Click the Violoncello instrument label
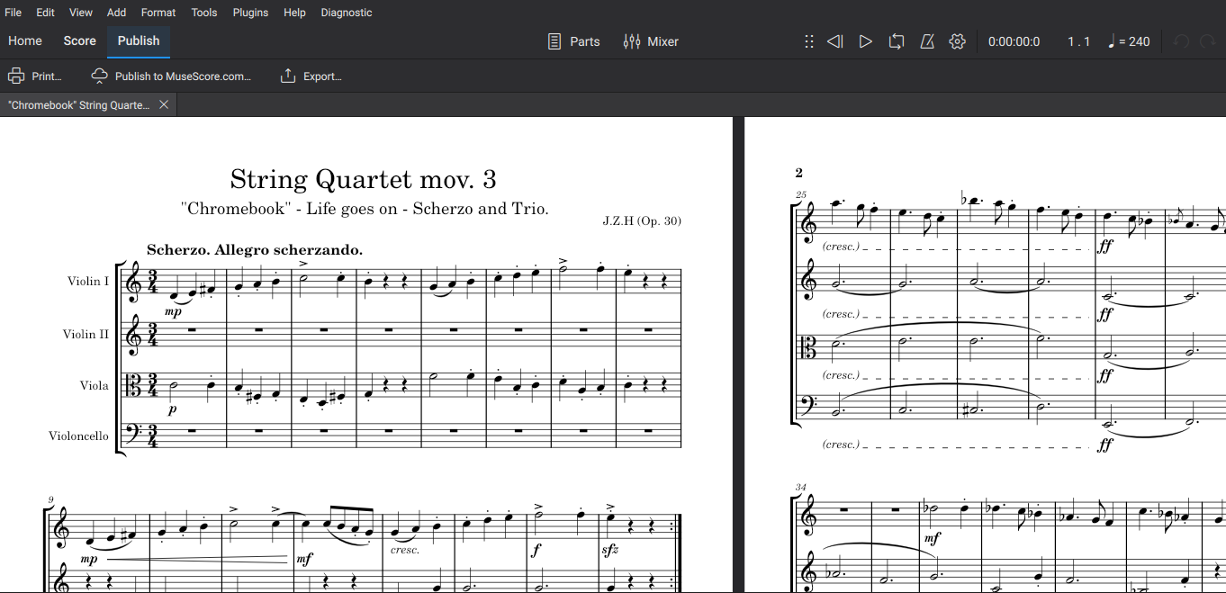The image size is (1226, 593). tap(78, 436)
